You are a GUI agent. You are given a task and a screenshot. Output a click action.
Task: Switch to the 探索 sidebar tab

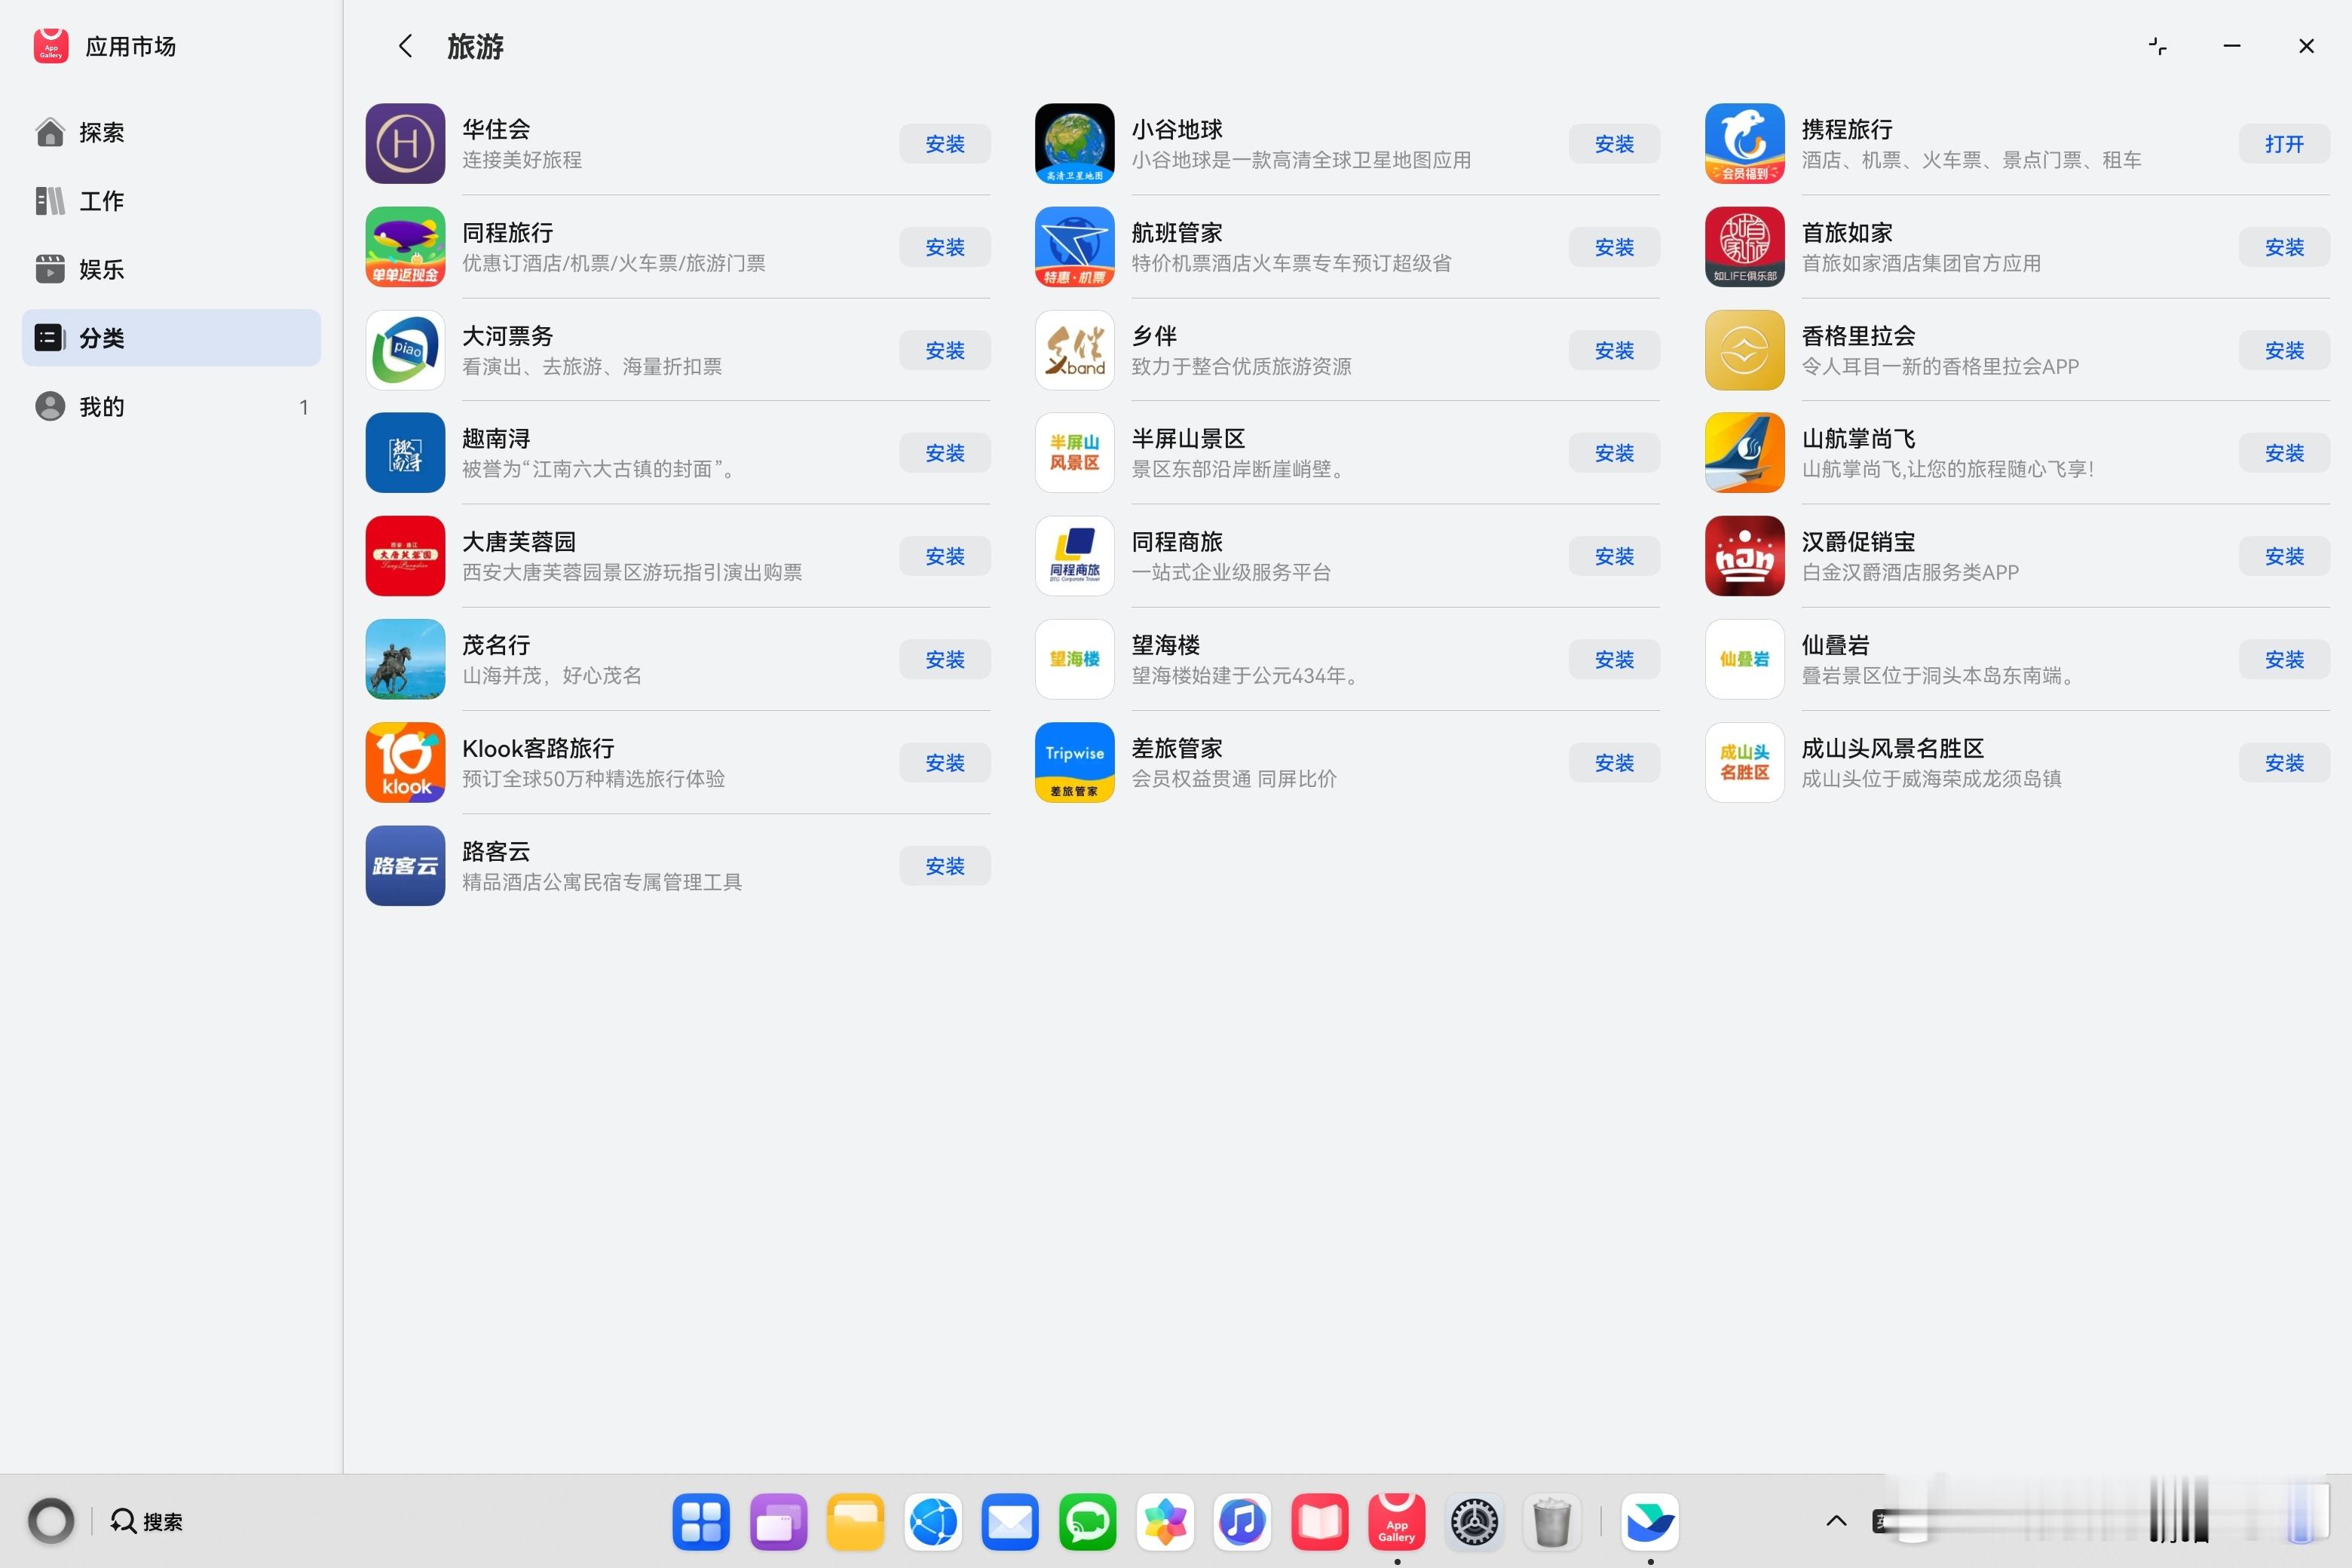(171, 132)
